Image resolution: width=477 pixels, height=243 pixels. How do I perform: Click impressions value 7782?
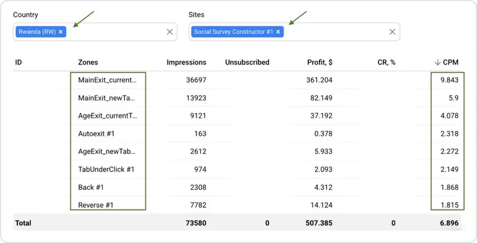pyautogui.click(x=198, y=205)
